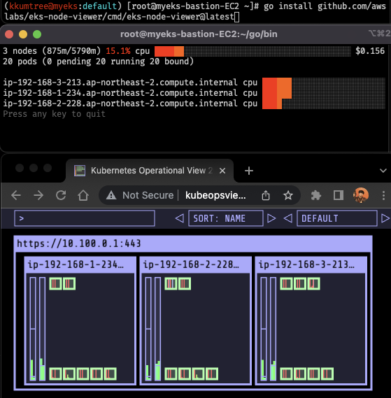The image size is (391, 398).
Task: Click first bottom pod in node ip-192-168-3-213
Action: (286, 374)
